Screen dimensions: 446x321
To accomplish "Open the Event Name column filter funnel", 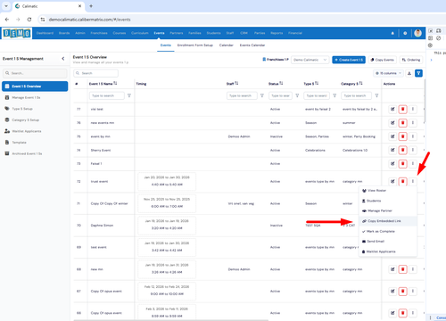I will point(129,95).
